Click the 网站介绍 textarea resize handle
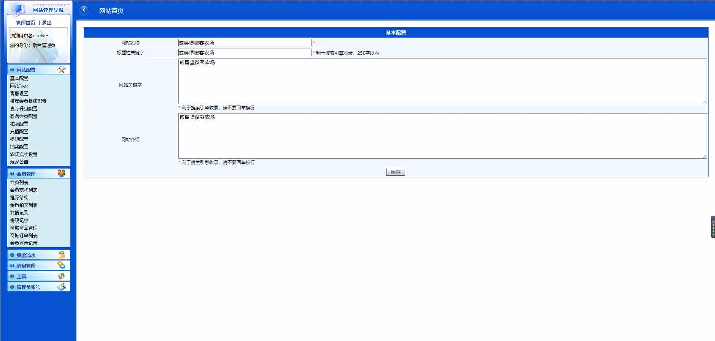Image resolution: width=715 pixels, height=341 pixels. [x=704, y=156]
